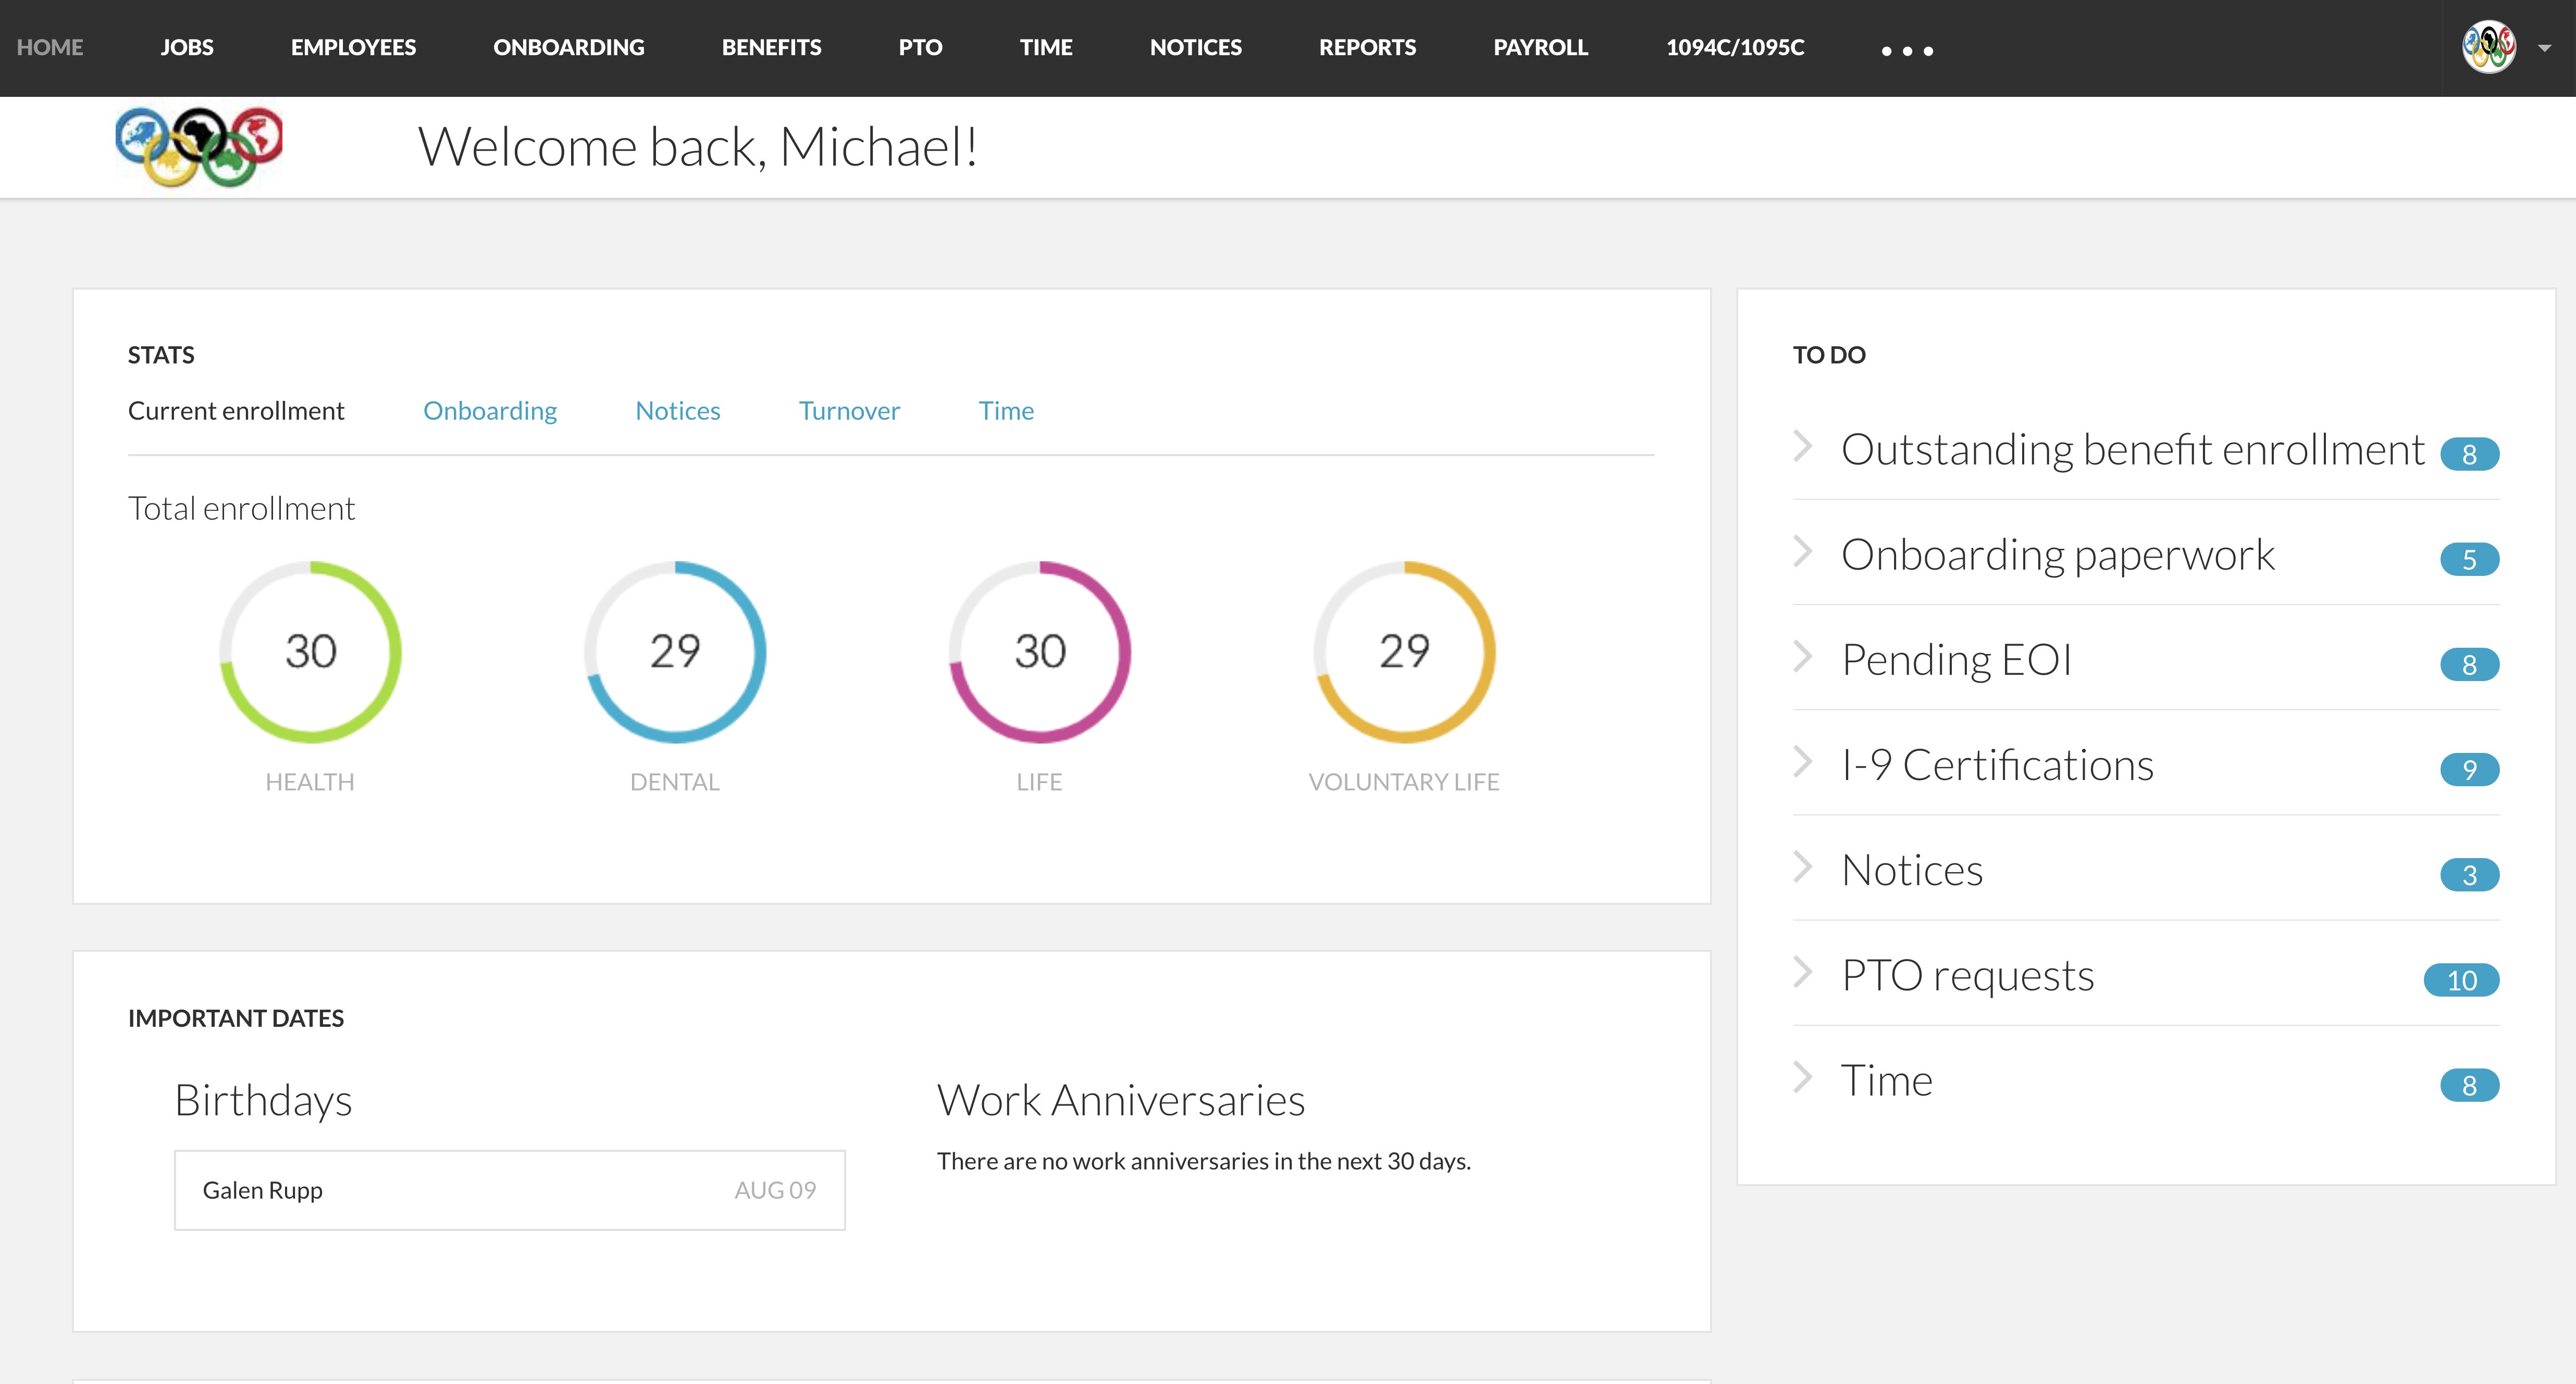2576x1384 pixels.
Task: Open dropdown arrow beside avatar
Action: pos(2545,48)
